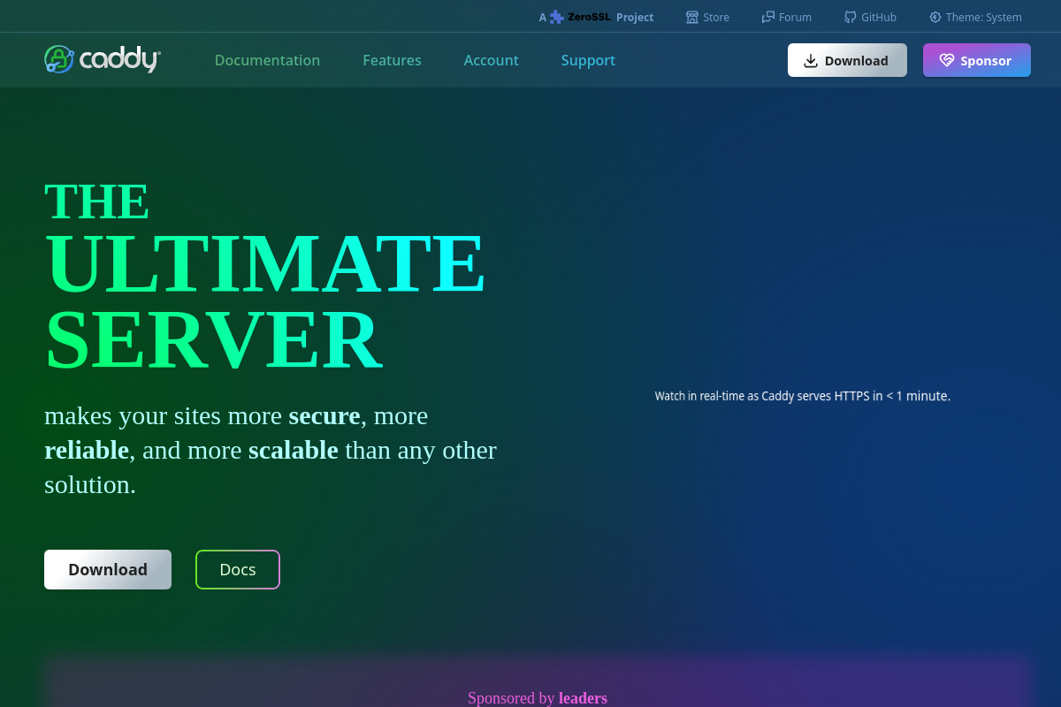The height and width of the screenshot is (707, 1061).
Task: Select Support in the navigation bar
Action: [588, 60]
